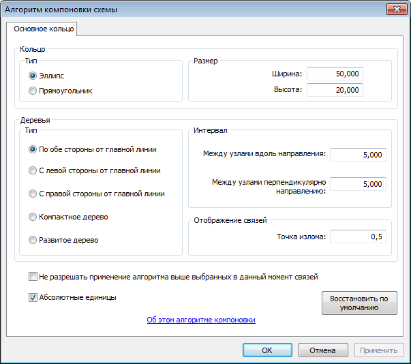Select the Эллипс ring type
This screenshot has height=364, width=411.
pos(33,76)
